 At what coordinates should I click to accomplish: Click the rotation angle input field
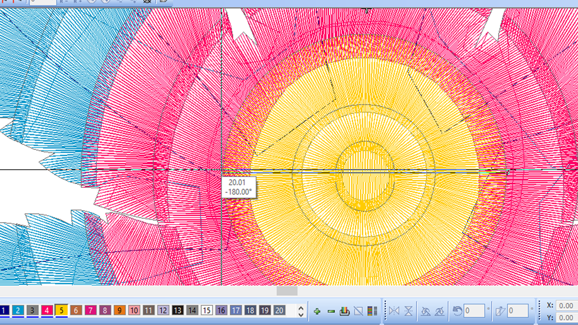click(x=474, y=311)
